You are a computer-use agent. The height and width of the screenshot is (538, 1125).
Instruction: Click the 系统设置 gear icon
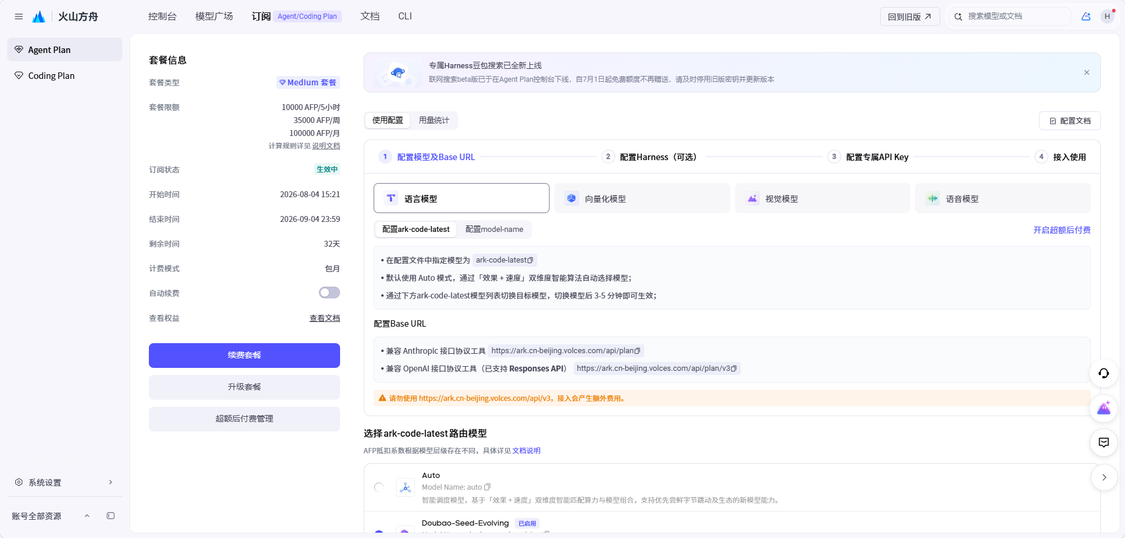(x=19, y=482)
